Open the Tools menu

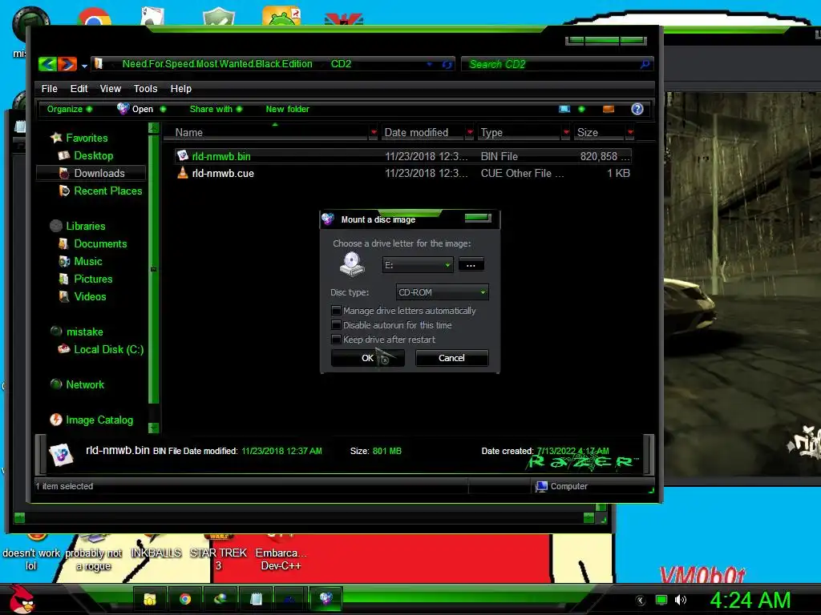click(146, 88)
